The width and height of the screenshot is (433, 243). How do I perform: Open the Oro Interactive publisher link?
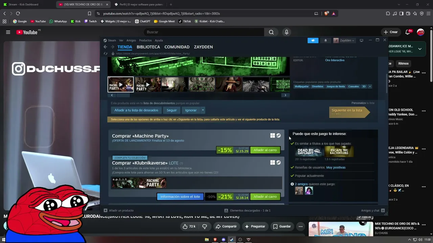point(335,60)
